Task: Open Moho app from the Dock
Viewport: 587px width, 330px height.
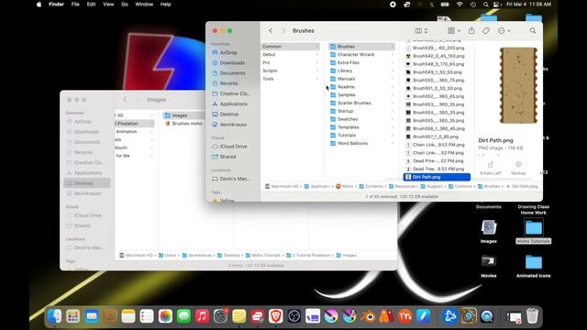Action: pos(404,316)
